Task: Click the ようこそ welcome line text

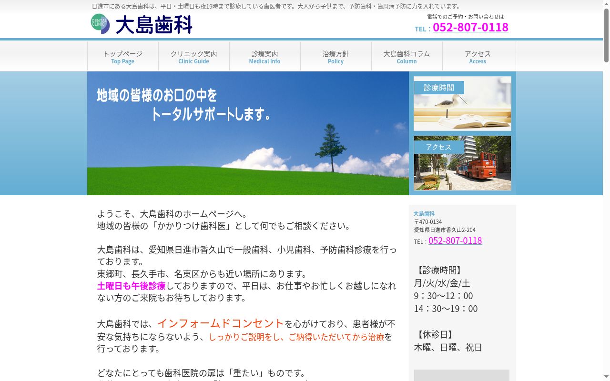Action: [x=173, y=214]
